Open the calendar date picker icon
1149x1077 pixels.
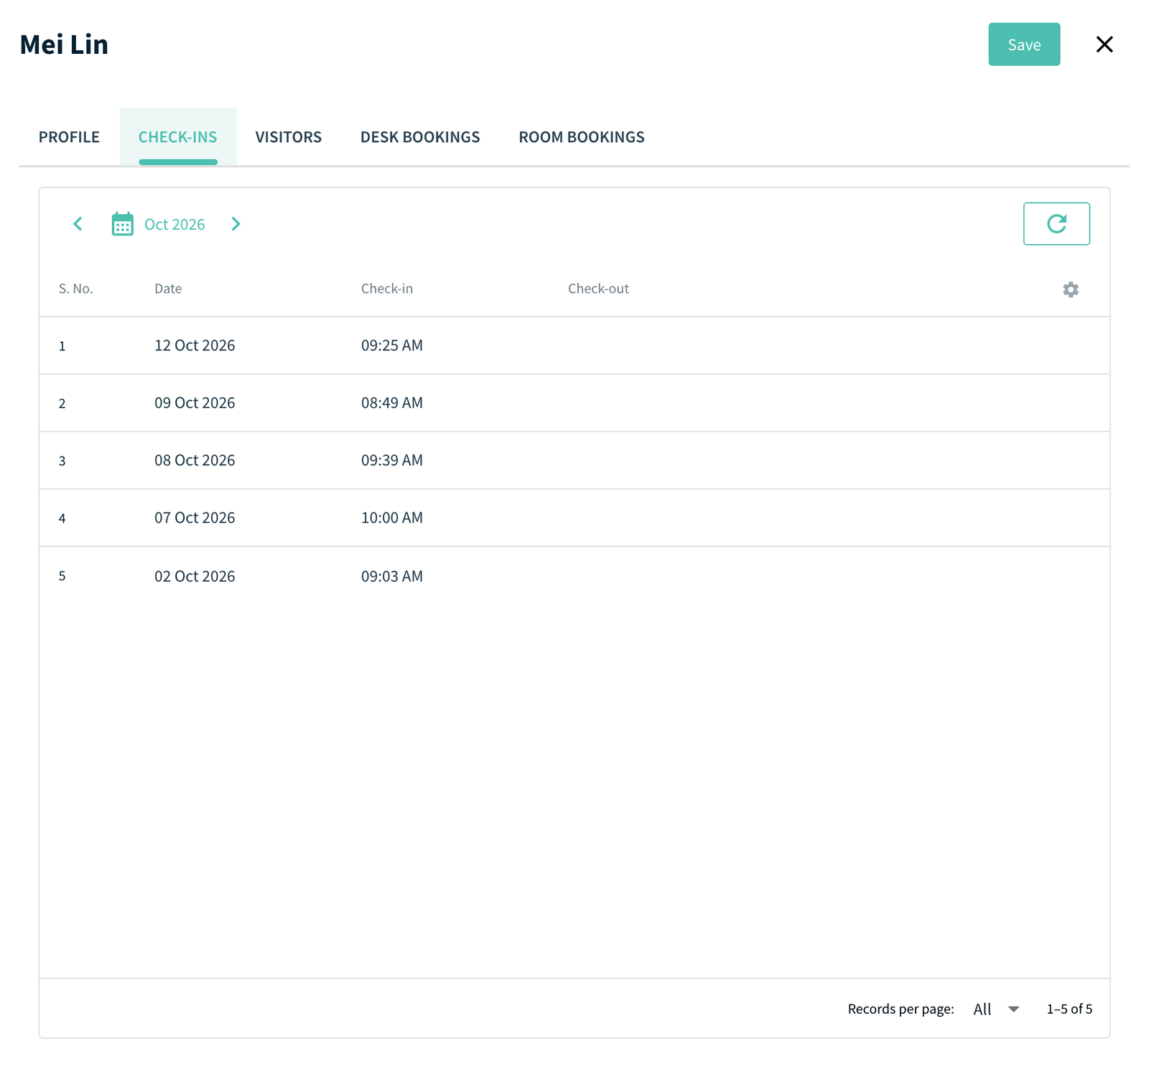[122, 224]
